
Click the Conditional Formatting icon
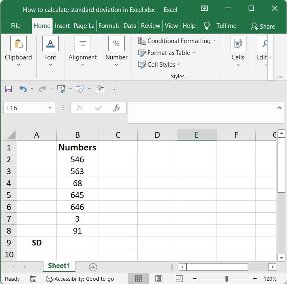coord(142,41)
